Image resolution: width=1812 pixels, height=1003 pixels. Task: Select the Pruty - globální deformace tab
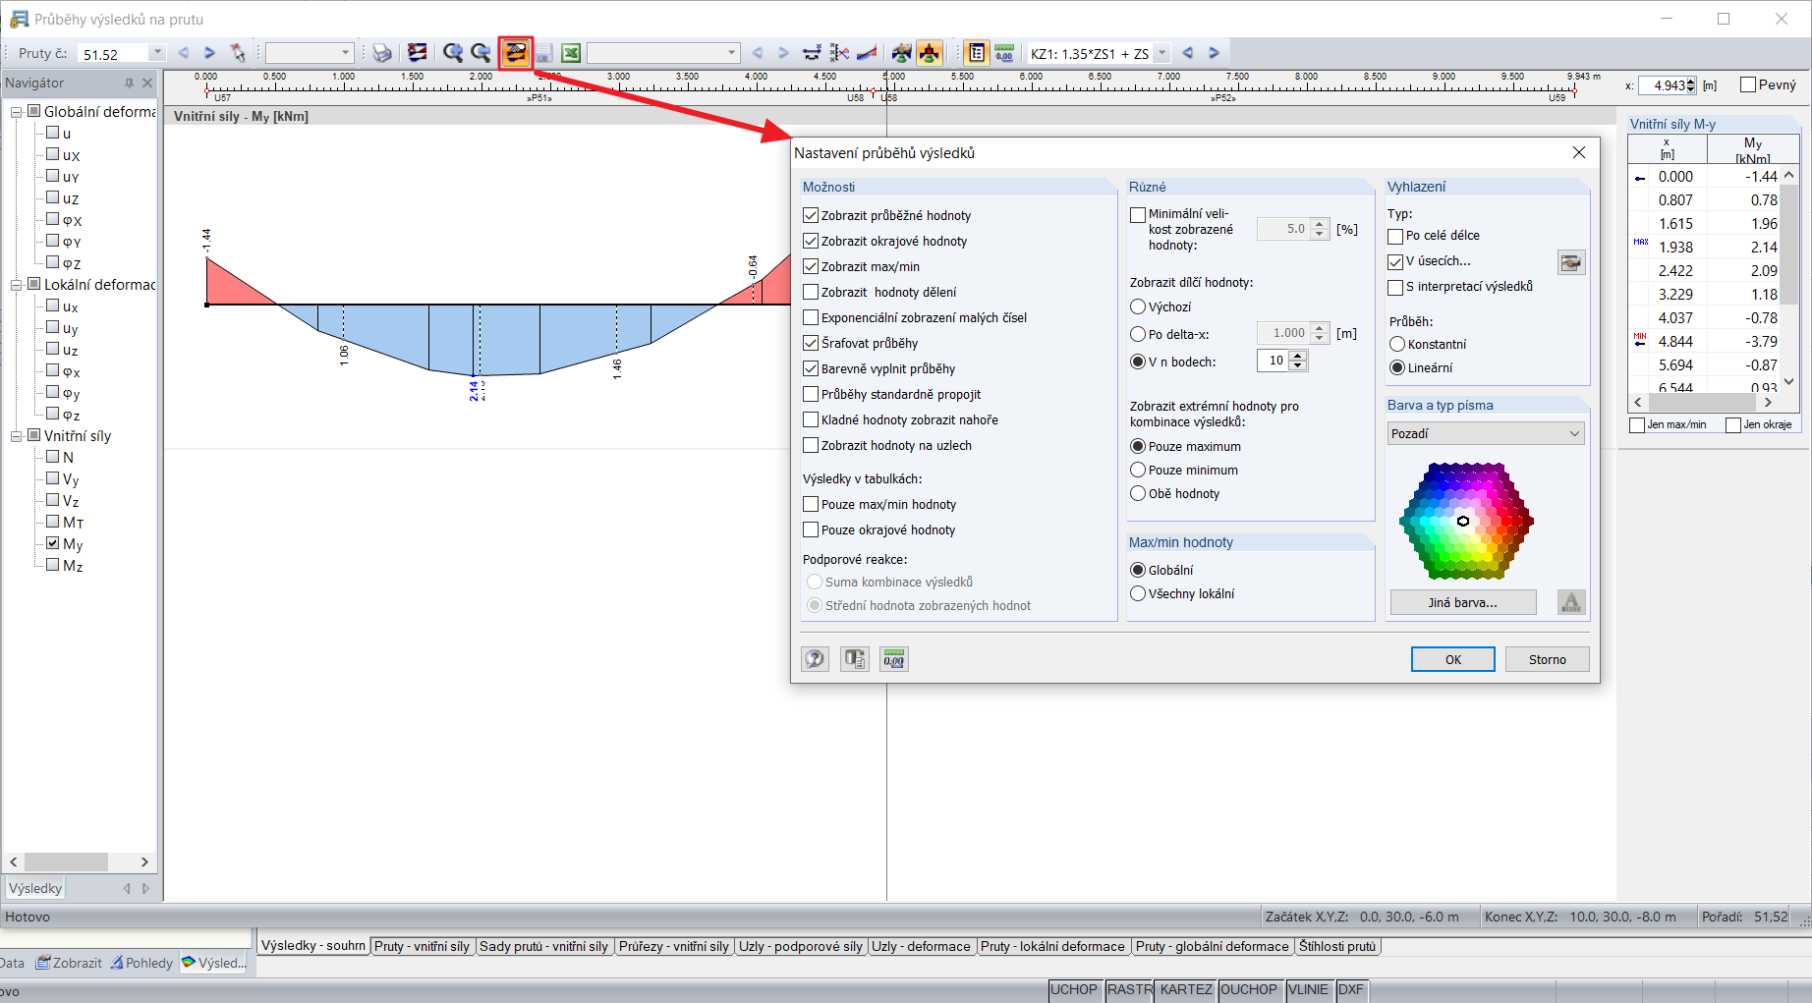point(1212,946)
